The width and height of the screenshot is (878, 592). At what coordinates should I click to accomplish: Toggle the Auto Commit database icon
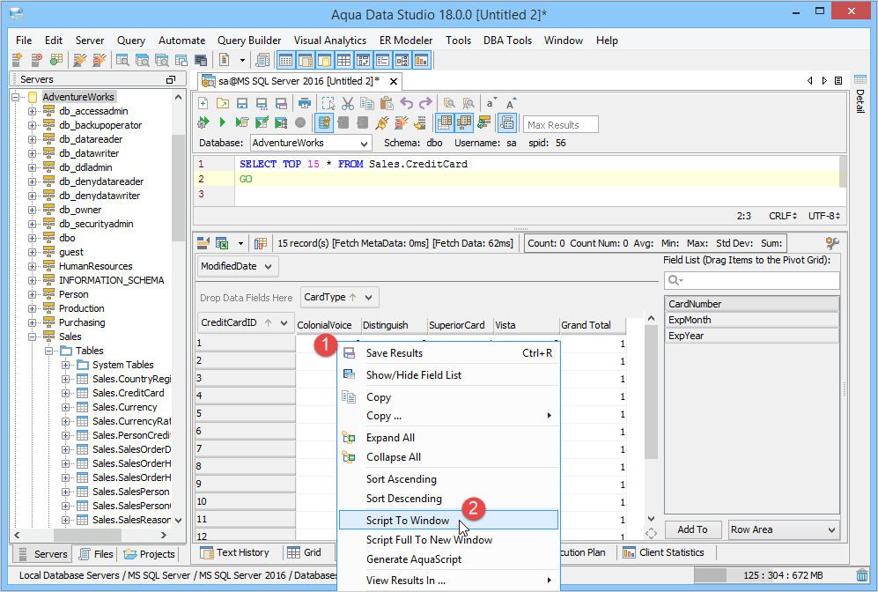tap(324, 122)
